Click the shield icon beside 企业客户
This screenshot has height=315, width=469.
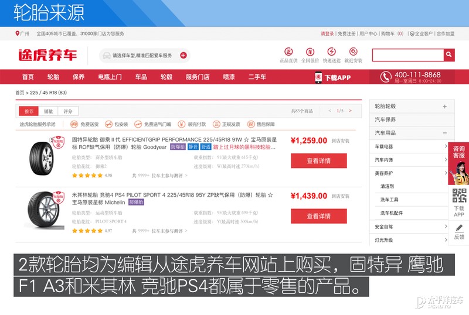(x=412, y=34)
